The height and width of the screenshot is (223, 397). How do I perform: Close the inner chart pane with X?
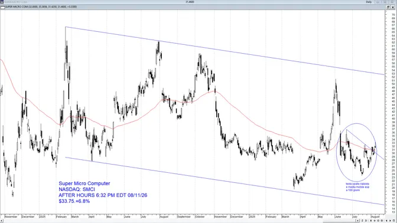[x=393, y=7]
